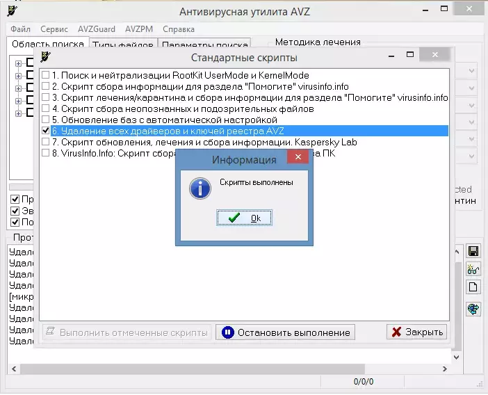Enable script 7 Kaspersky Lab checkbox

[x=45, y=142]
